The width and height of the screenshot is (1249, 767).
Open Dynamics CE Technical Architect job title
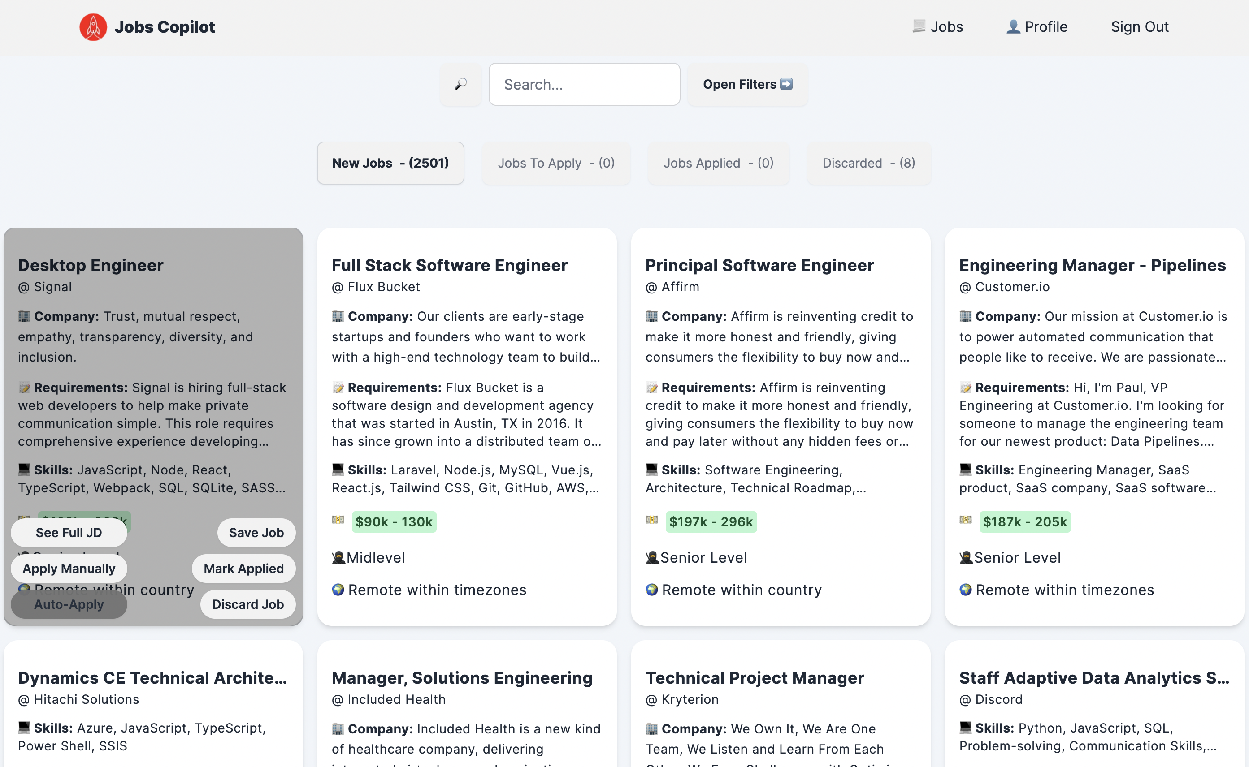(153, 678)
